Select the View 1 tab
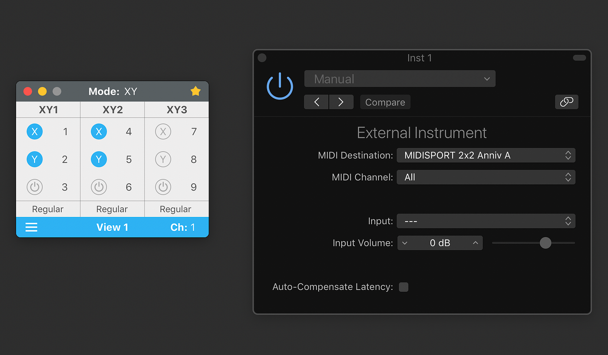Image resolution: width=608 pixels, height=355 pixels. (x=112, y=227)
